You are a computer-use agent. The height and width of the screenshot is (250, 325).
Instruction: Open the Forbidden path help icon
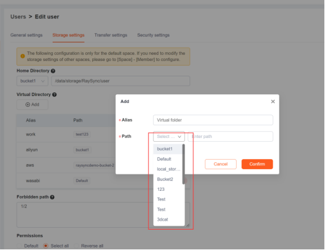[52, 197]
